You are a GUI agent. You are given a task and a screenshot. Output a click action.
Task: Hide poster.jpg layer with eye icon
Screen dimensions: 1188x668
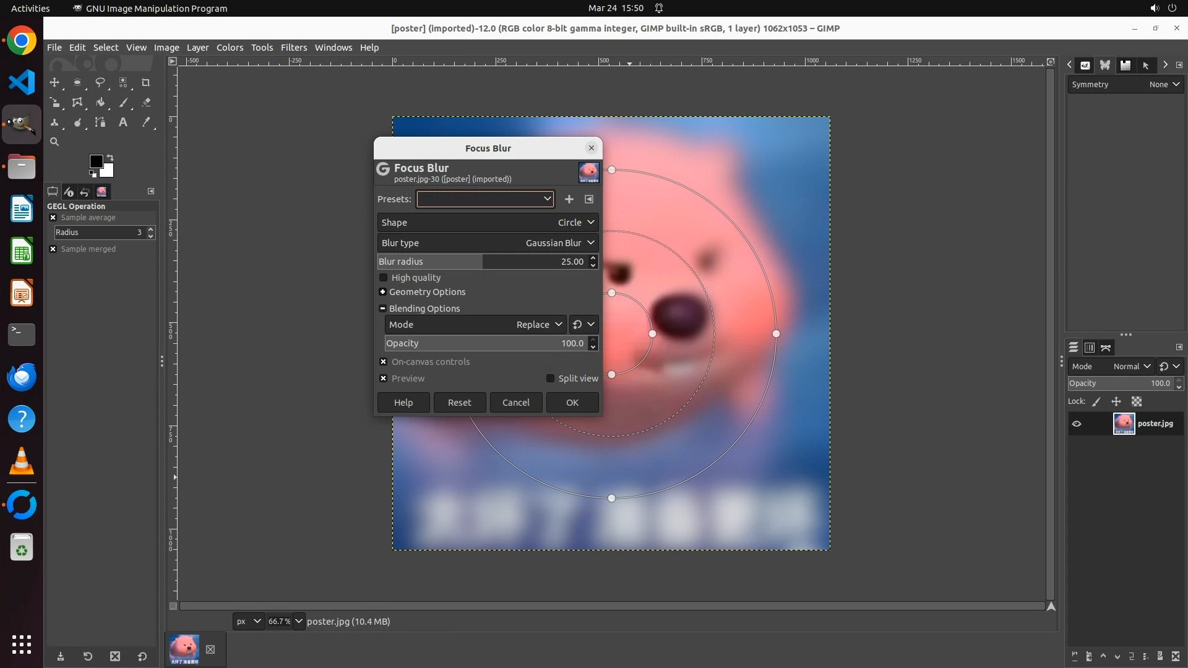pyautogui.click(x=1077, y=424)
